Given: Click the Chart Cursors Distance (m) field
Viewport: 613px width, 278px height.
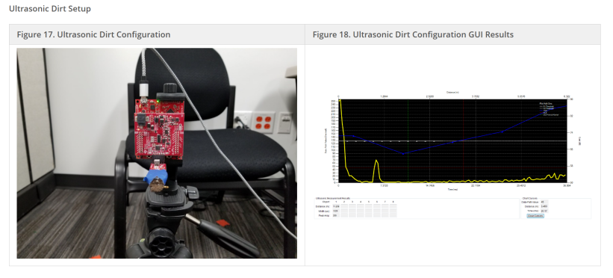Looking at the screenshot, I should coord(544,206).
